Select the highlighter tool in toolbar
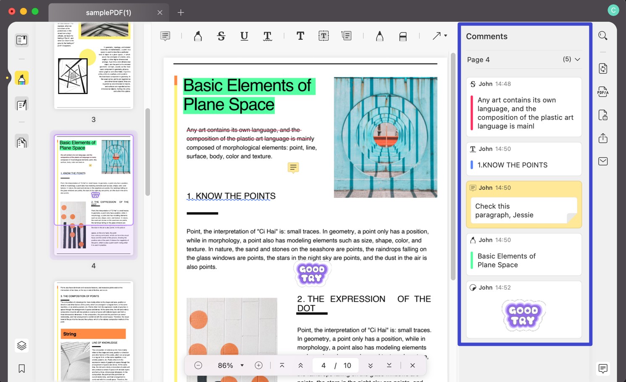Image resolution: width=626 pixels, height=382 pixels. 198,36
